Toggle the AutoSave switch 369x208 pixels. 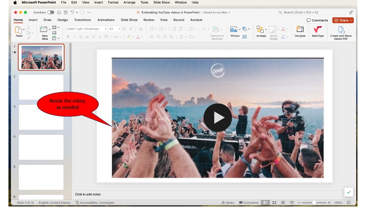(x=51, y=12)
